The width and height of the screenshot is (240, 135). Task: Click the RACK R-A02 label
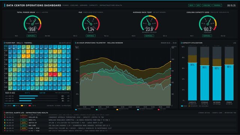pyautogui.click(x=10, y=93)
